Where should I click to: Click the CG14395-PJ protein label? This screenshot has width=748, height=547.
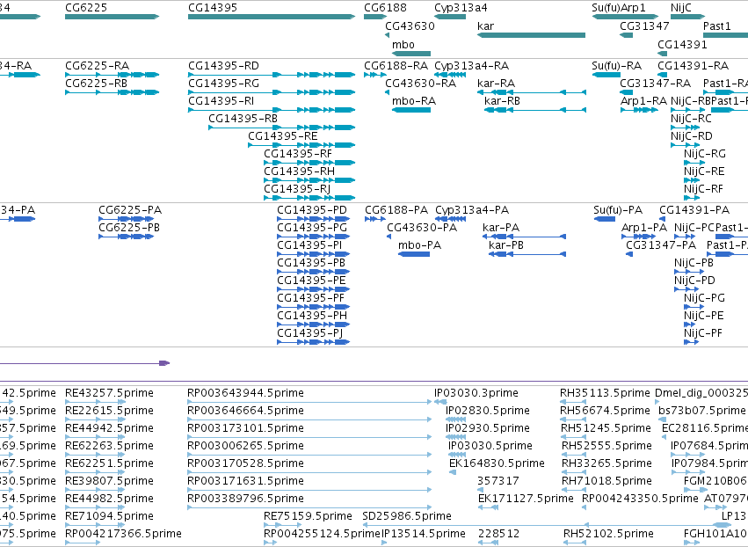tap(310, 333)
